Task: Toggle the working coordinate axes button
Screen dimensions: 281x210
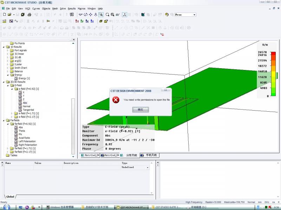Action: pyautogui.click(x=125, y=15)
